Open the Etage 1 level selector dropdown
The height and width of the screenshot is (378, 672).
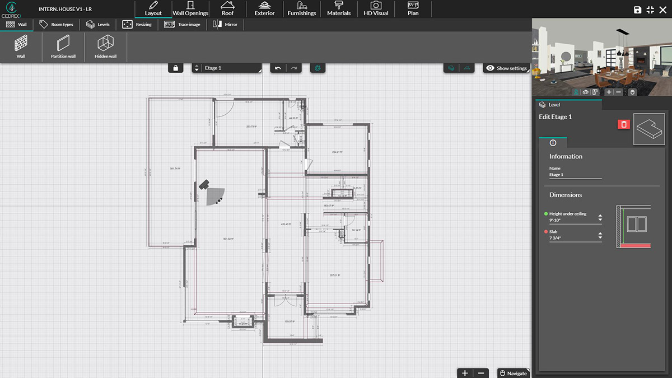point(227,67)
